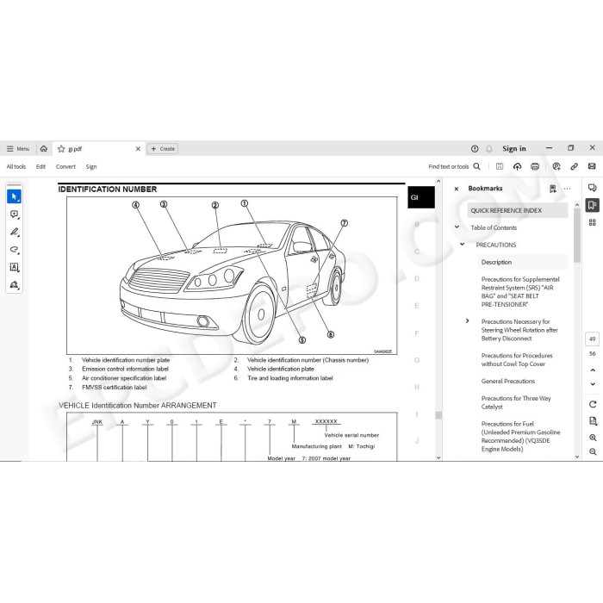Add a new bookmark icon
The image size is (603, 603).
553,189
